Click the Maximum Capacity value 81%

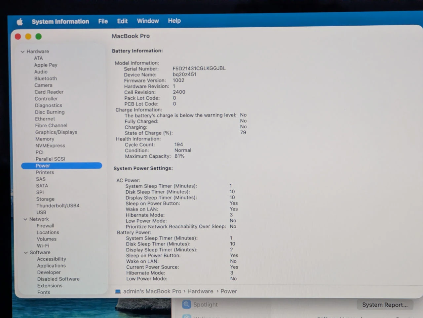tap(179, 156)
